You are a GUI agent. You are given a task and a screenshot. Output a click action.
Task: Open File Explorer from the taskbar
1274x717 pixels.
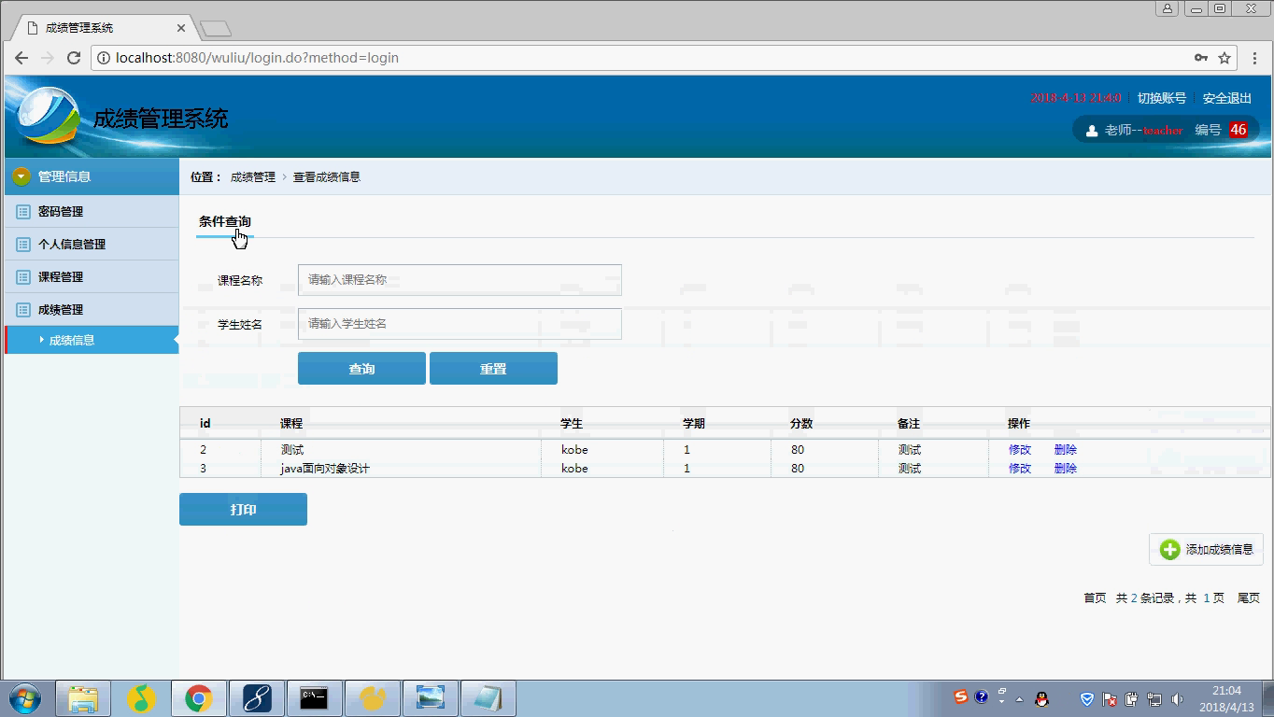[83, 698]
